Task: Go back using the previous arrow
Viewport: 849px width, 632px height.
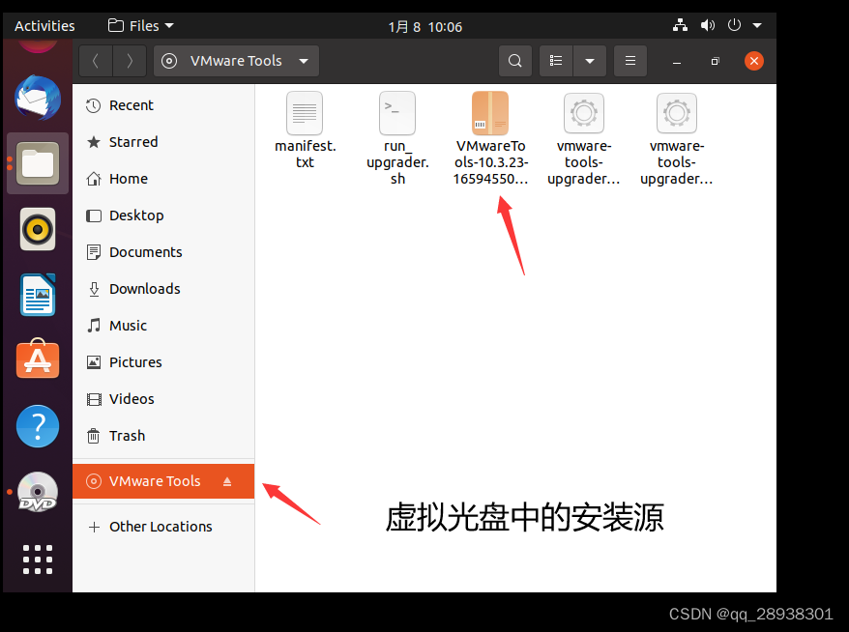Action: tap(96, 60)
